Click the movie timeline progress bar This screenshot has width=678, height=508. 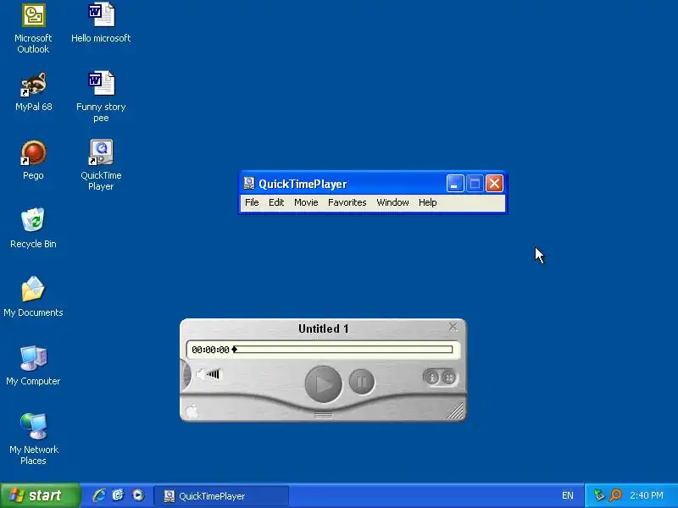click(345, 349)
